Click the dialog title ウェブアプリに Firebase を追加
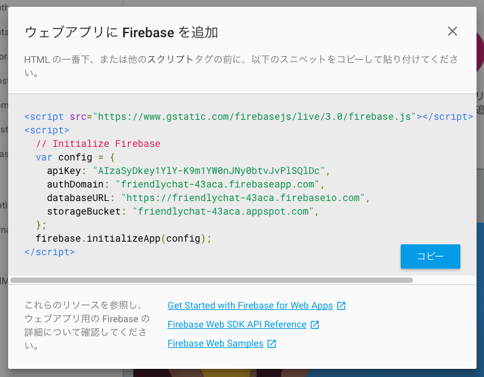This screenshot has width=484, height=377. (x=121, y=32)
